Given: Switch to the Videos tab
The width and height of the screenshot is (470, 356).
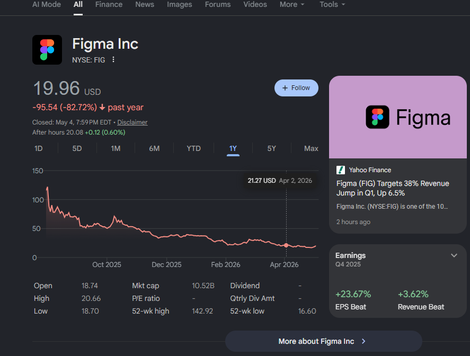Looking at the screenshot, I should 255,4.
